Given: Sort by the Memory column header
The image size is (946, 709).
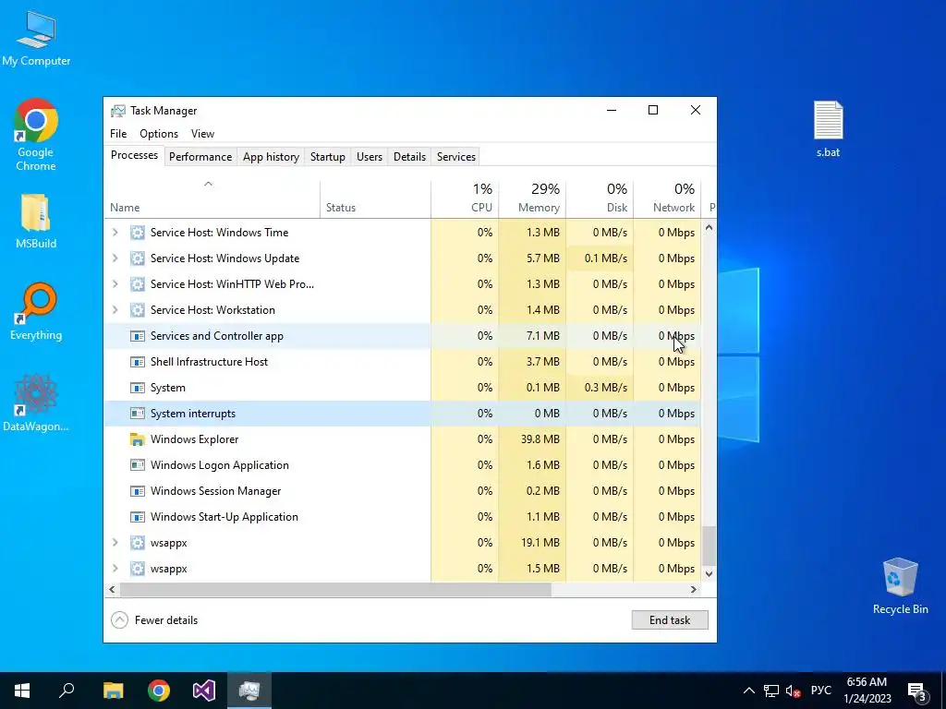Looking at the screenshot, I should click(x=532, y=199).
